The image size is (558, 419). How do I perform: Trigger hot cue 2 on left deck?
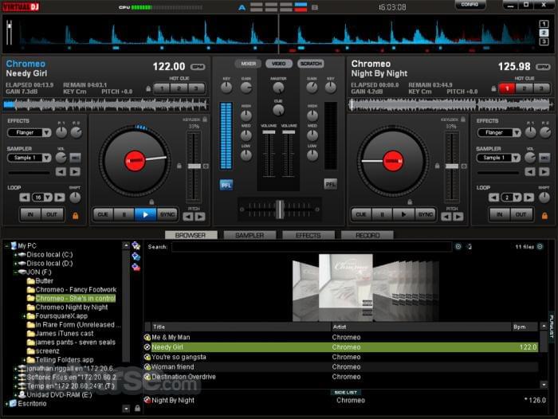179,88
